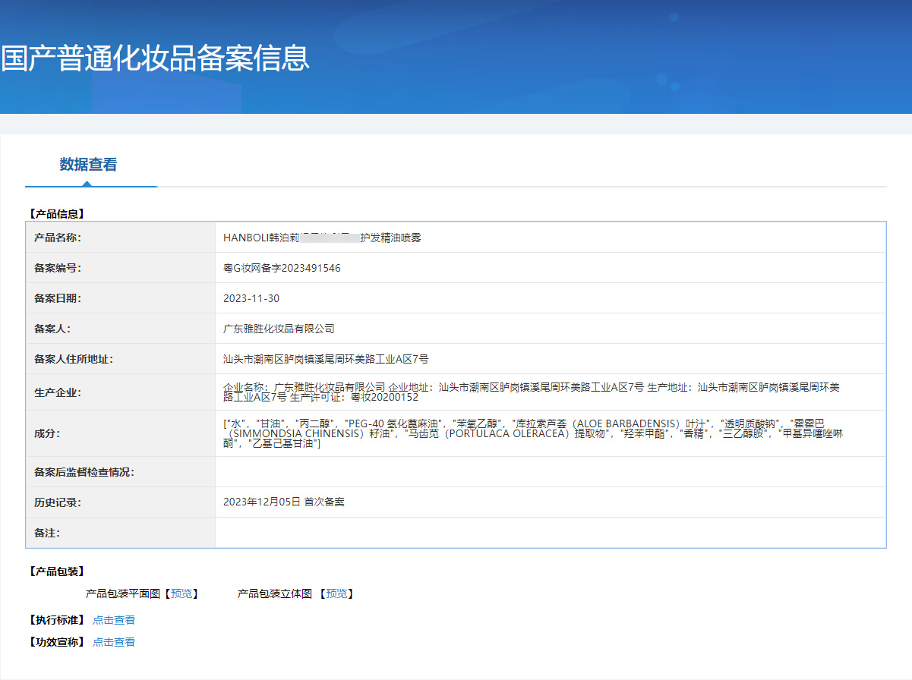The width and height of the screenshot is (912, 680).
Task: Click the 产品名称 row label
Action: [x=58, y=238]
